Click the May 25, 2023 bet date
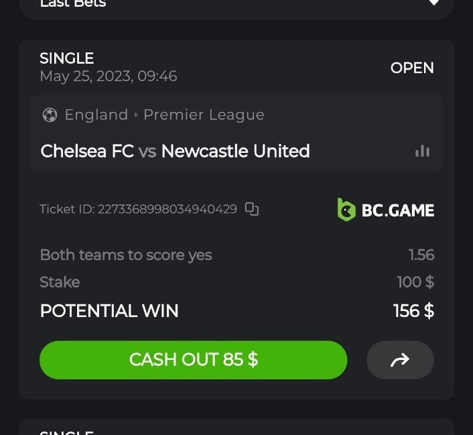473x435 pixels. point(108,76)
